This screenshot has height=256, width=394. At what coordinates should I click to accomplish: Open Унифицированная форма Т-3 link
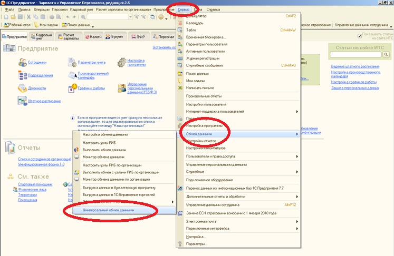click(41, 164)
